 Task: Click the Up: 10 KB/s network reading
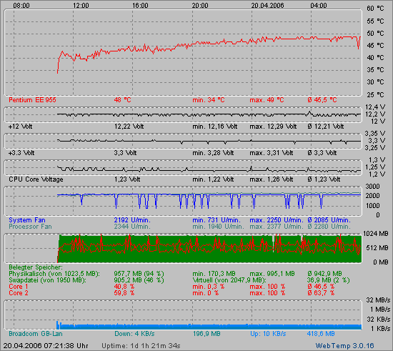268,334
